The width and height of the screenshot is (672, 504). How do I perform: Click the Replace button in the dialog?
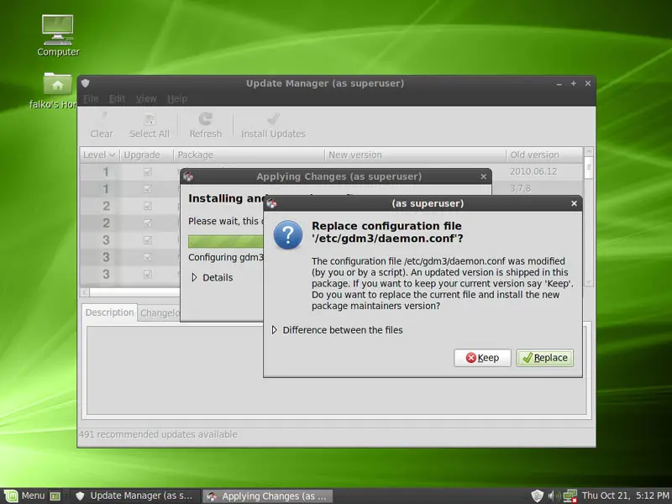point(544,358)
